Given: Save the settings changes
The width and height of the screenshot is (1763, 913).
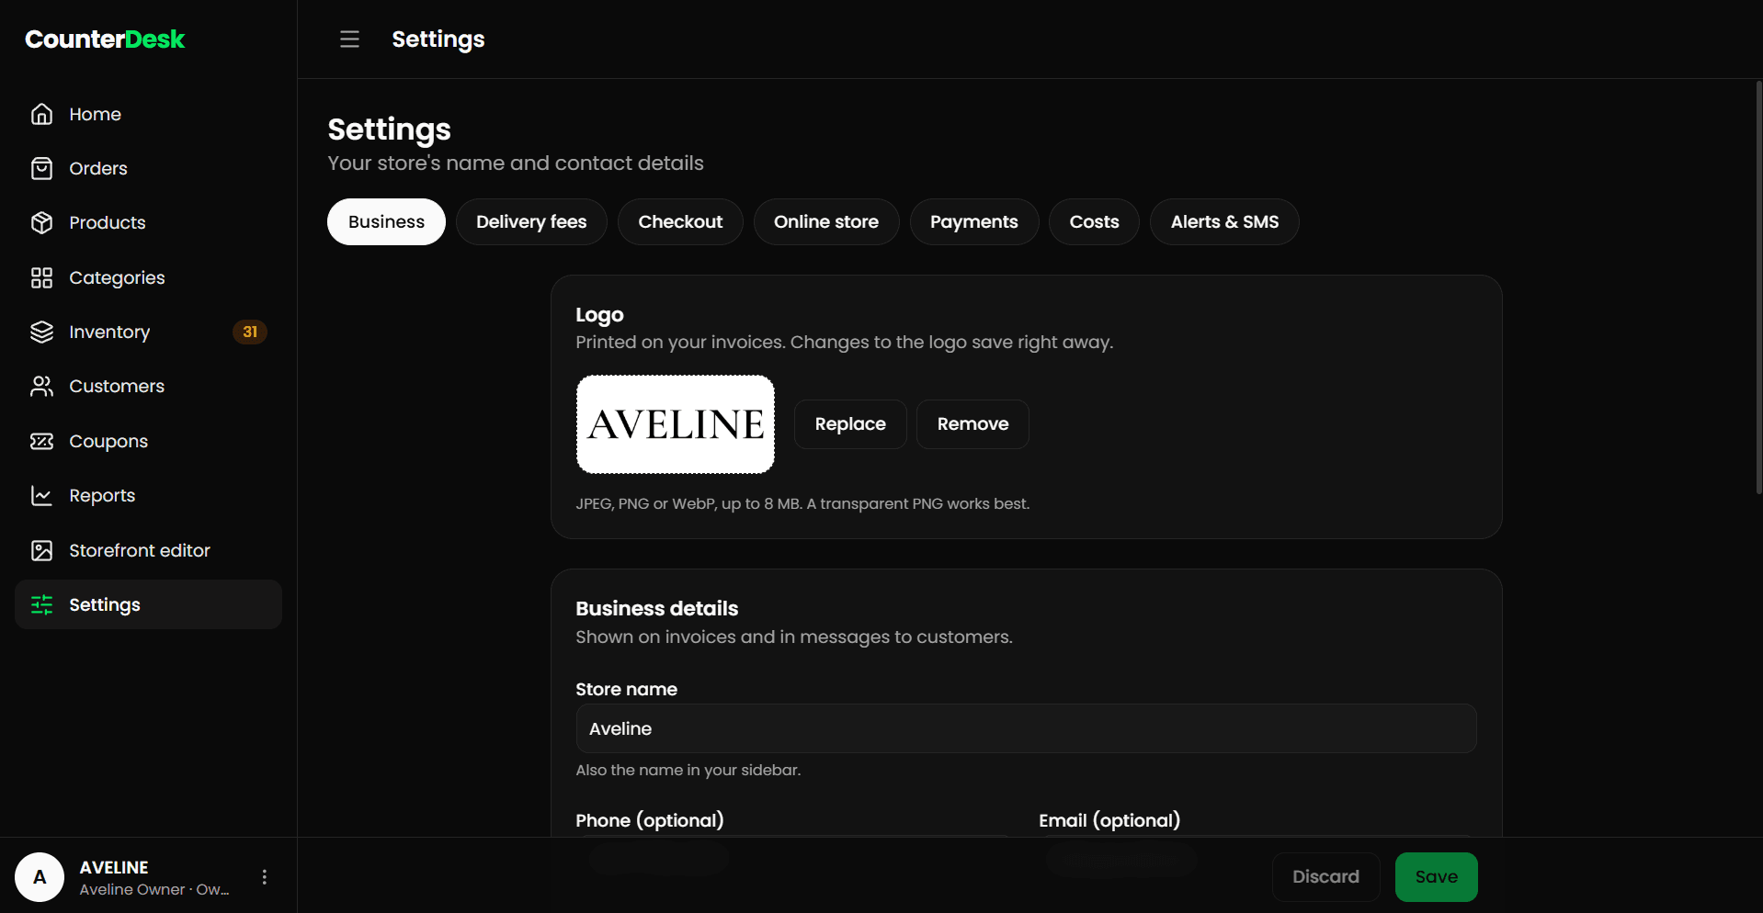Looking at the screenshot, I should [x=1436, y=877].
